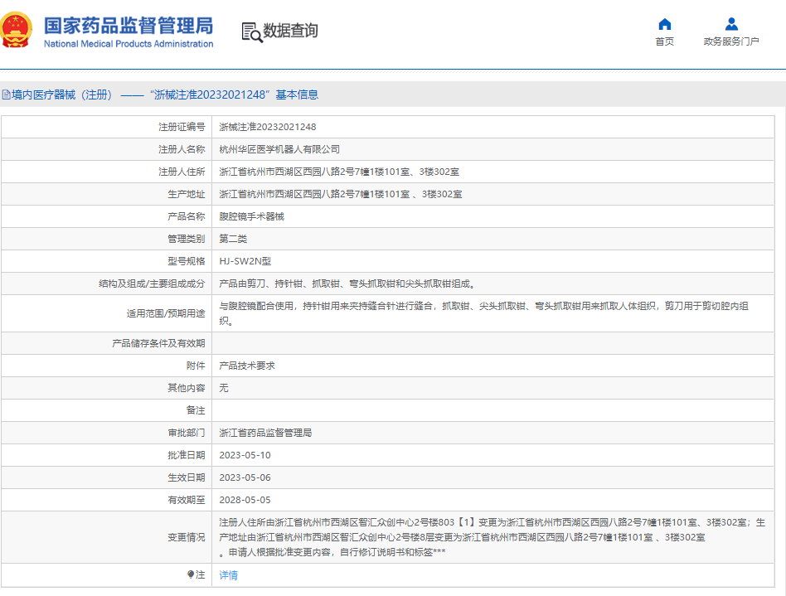Click the 变更情况 label

coord(187,537)
